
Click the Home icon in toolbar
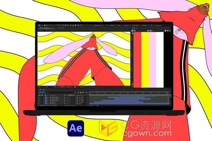[40, 25]
